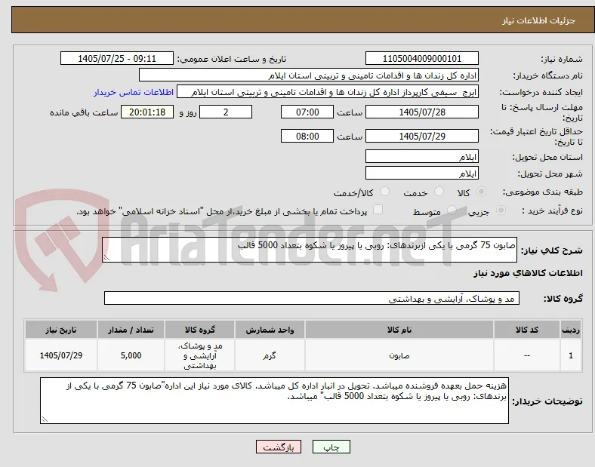Image resolution: width=595 pixels, height=467 pixels.
Task: Click the صابون item name cell
Action: click(399, 355)
